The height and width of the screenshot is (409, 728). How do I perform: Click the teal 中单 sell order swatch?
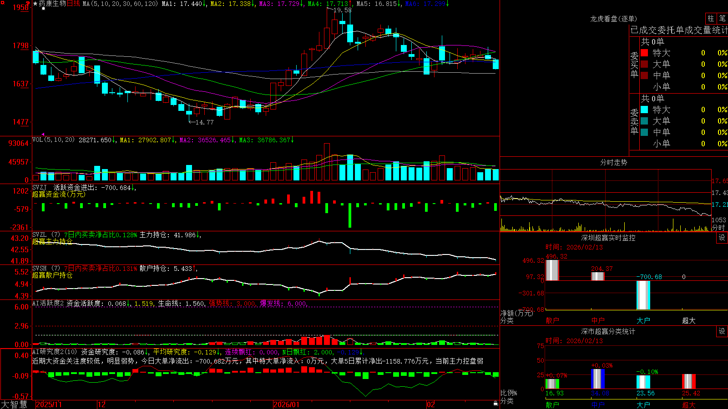644,132
